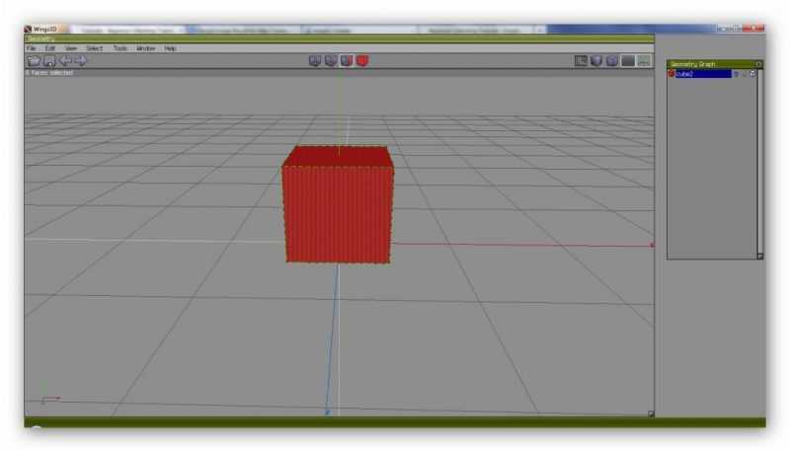Click the Redo right arrow icon

tap(81, 61)
